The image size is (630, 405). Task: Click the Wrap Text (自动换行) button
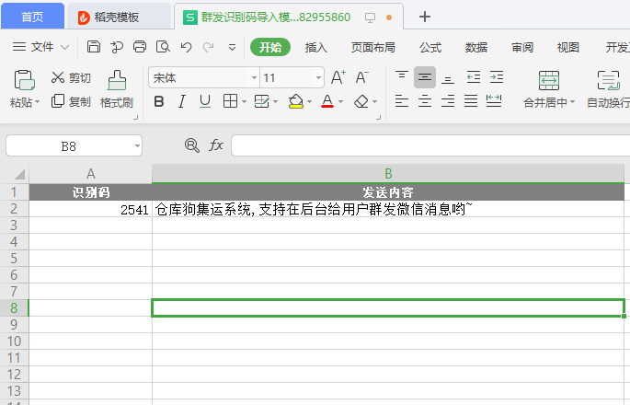click(608, 89)
